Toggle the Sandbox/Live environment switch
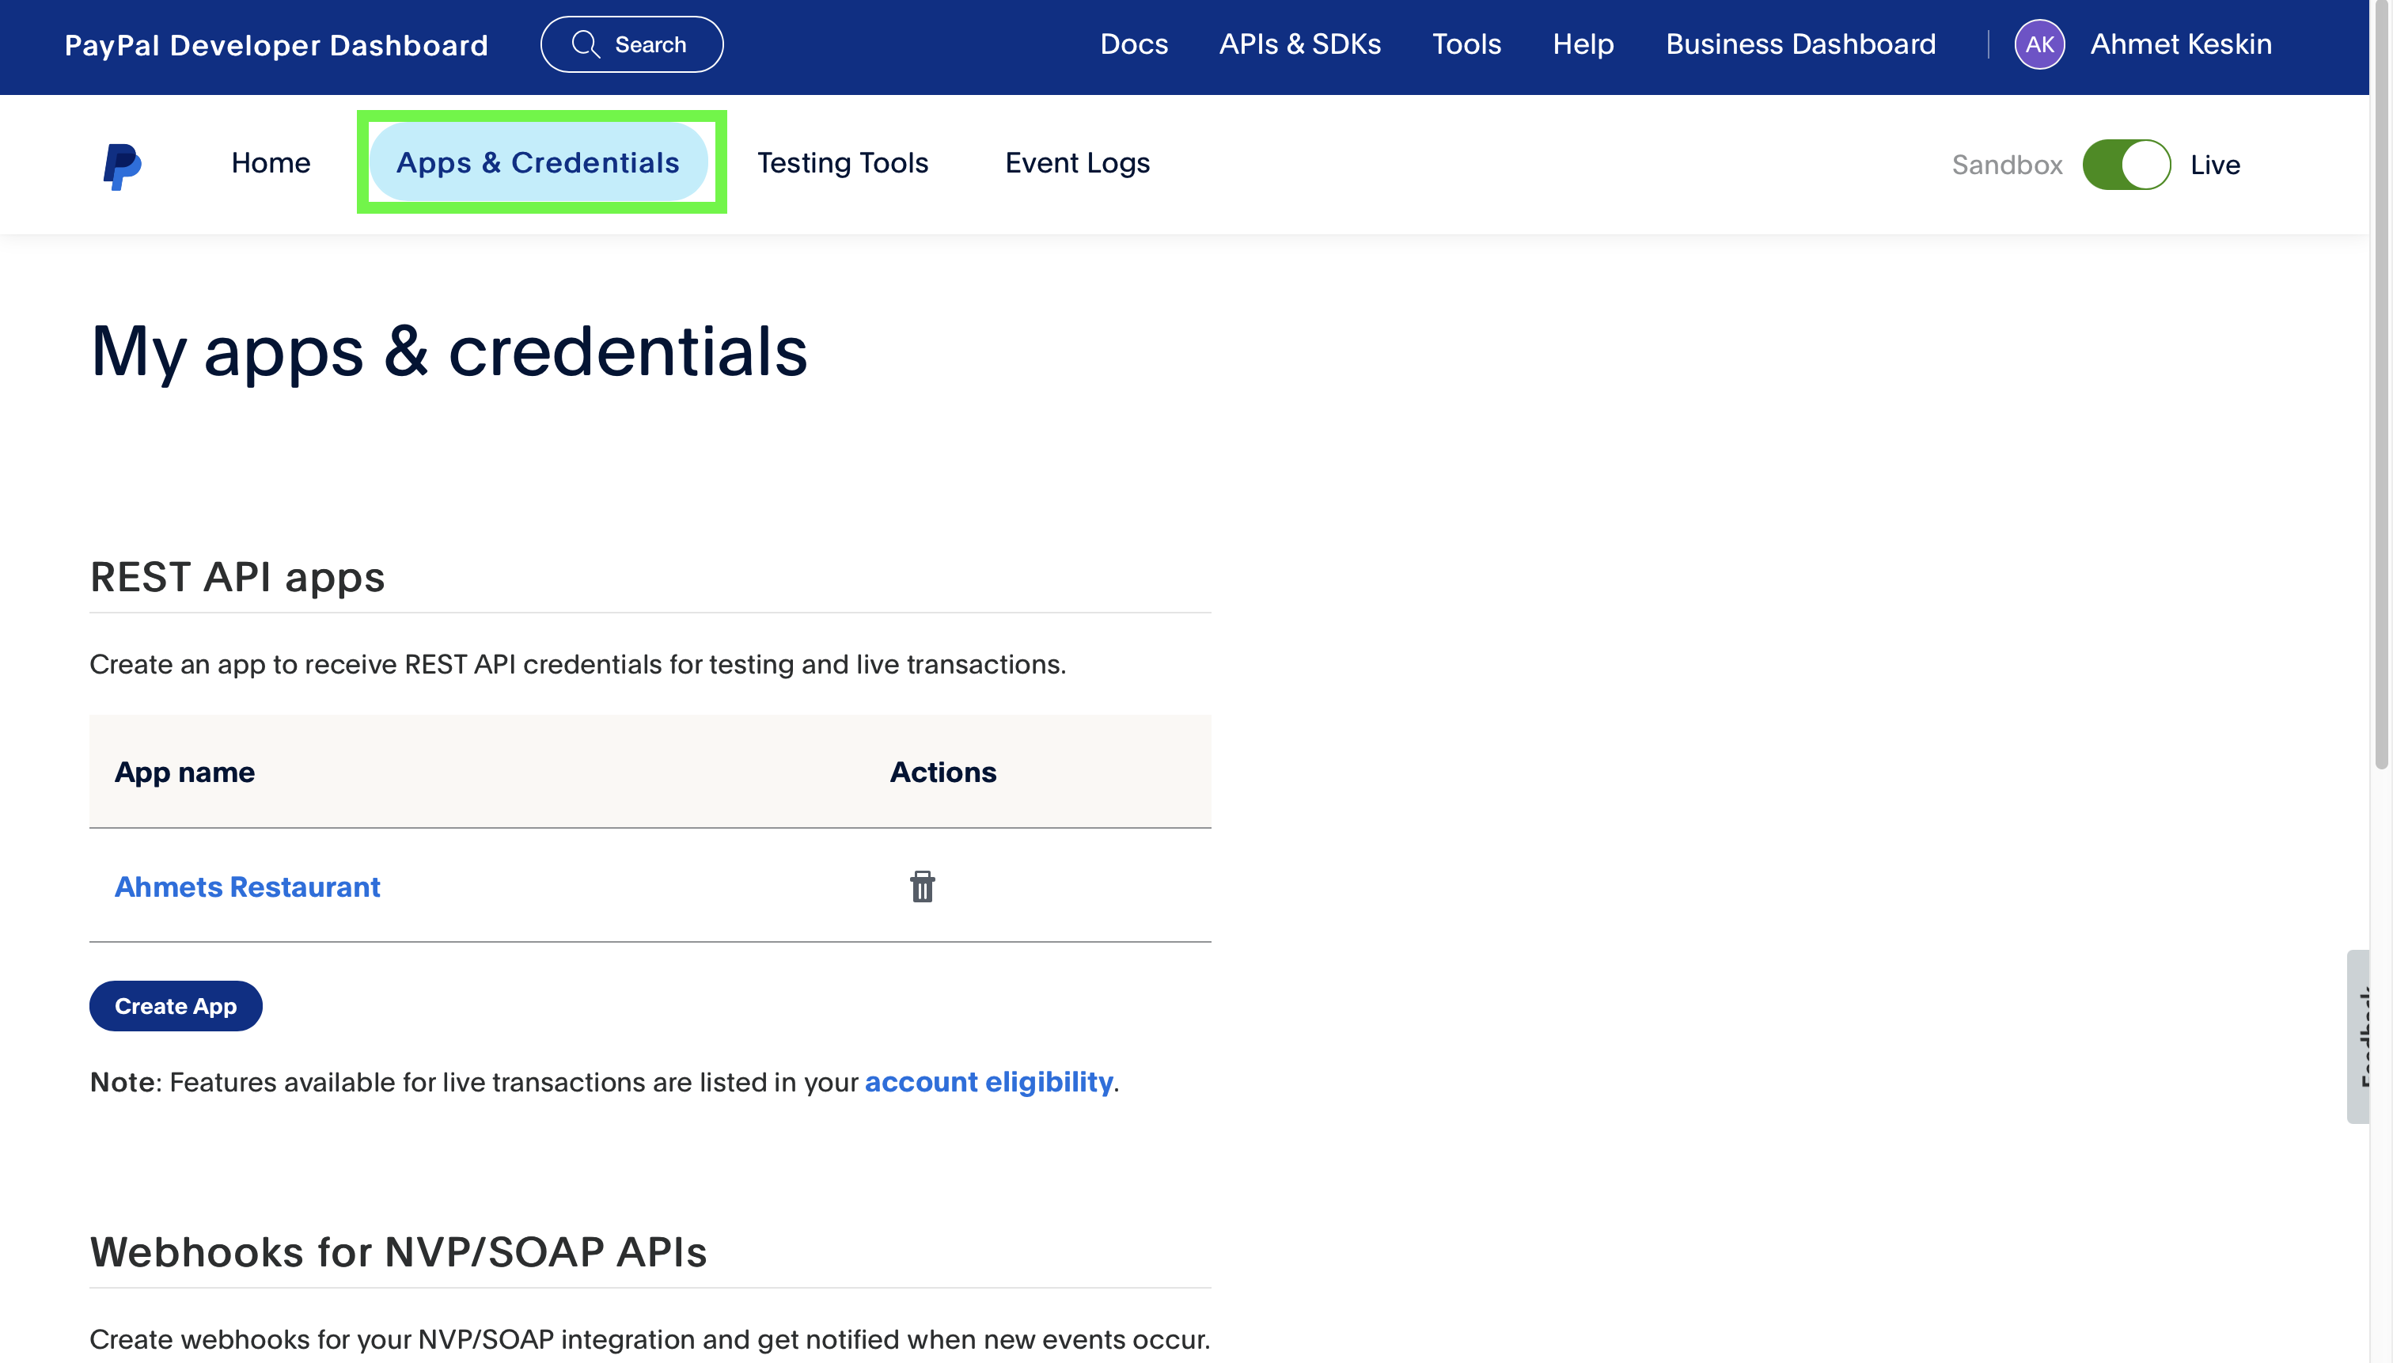Image resolution: width=2393 pixels, height=1363 pixels. pyautogui.click(x=2126, y=165)
